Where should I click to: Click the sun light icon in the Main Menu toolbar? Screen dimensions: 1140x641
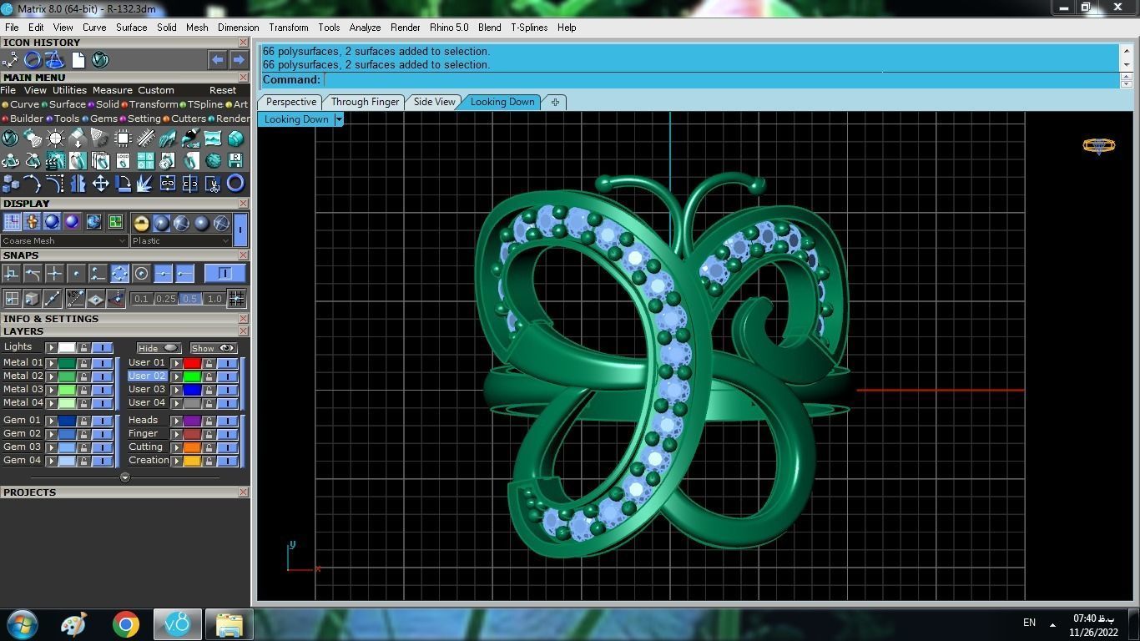click(55, 139)
